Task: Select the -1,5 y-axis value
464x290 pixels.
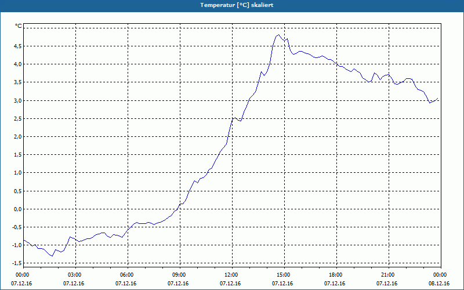Action: (16, 263)
